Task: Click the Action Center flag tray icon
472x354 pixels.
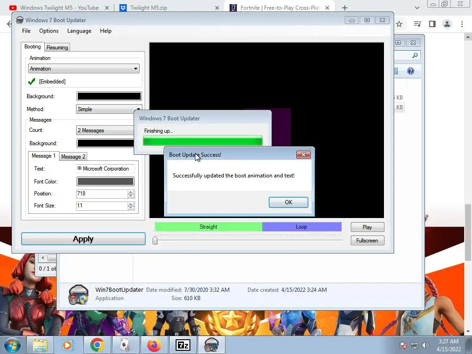Action: point(403,345)
